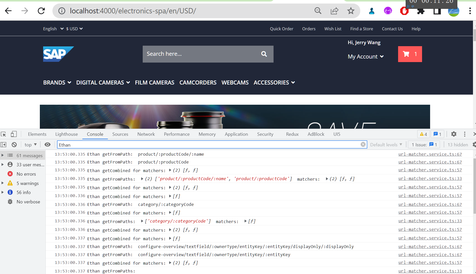This screenshot has width=476, height=274.
Task: Open url-matcher.service.ts:67 source link
Action: (430, 154)
